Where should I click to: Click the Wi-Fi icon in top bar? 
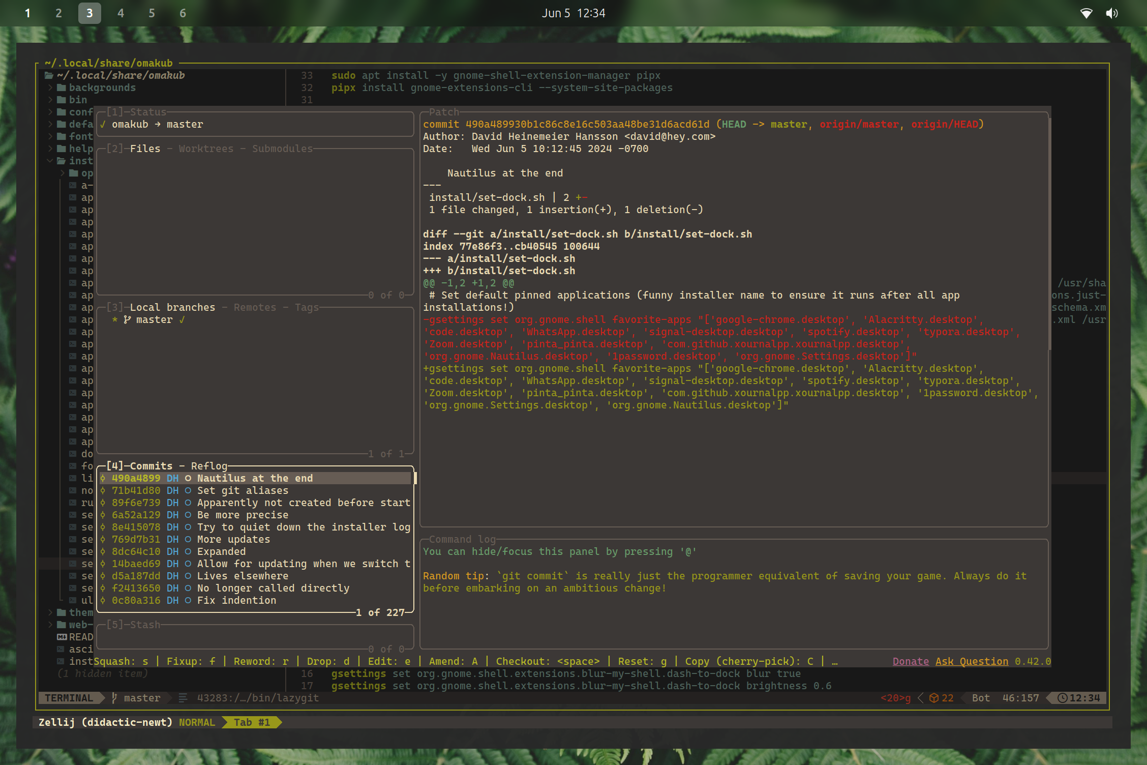[1086, 13]
